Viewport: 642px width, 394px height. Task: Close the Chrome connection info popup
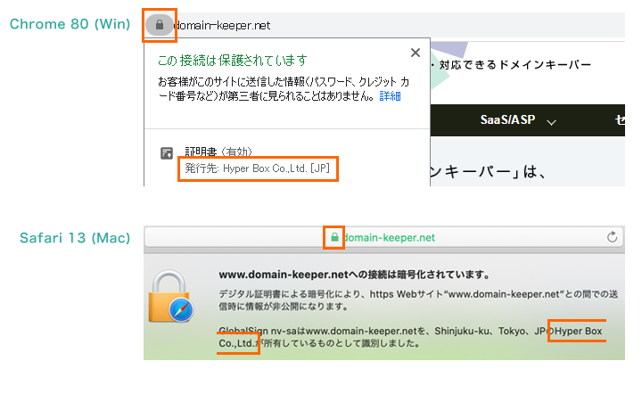tap(416, 53)
